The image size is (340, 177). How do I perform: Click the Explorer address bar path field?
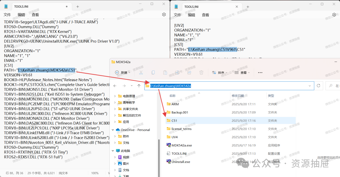click(x=229, y=86)
